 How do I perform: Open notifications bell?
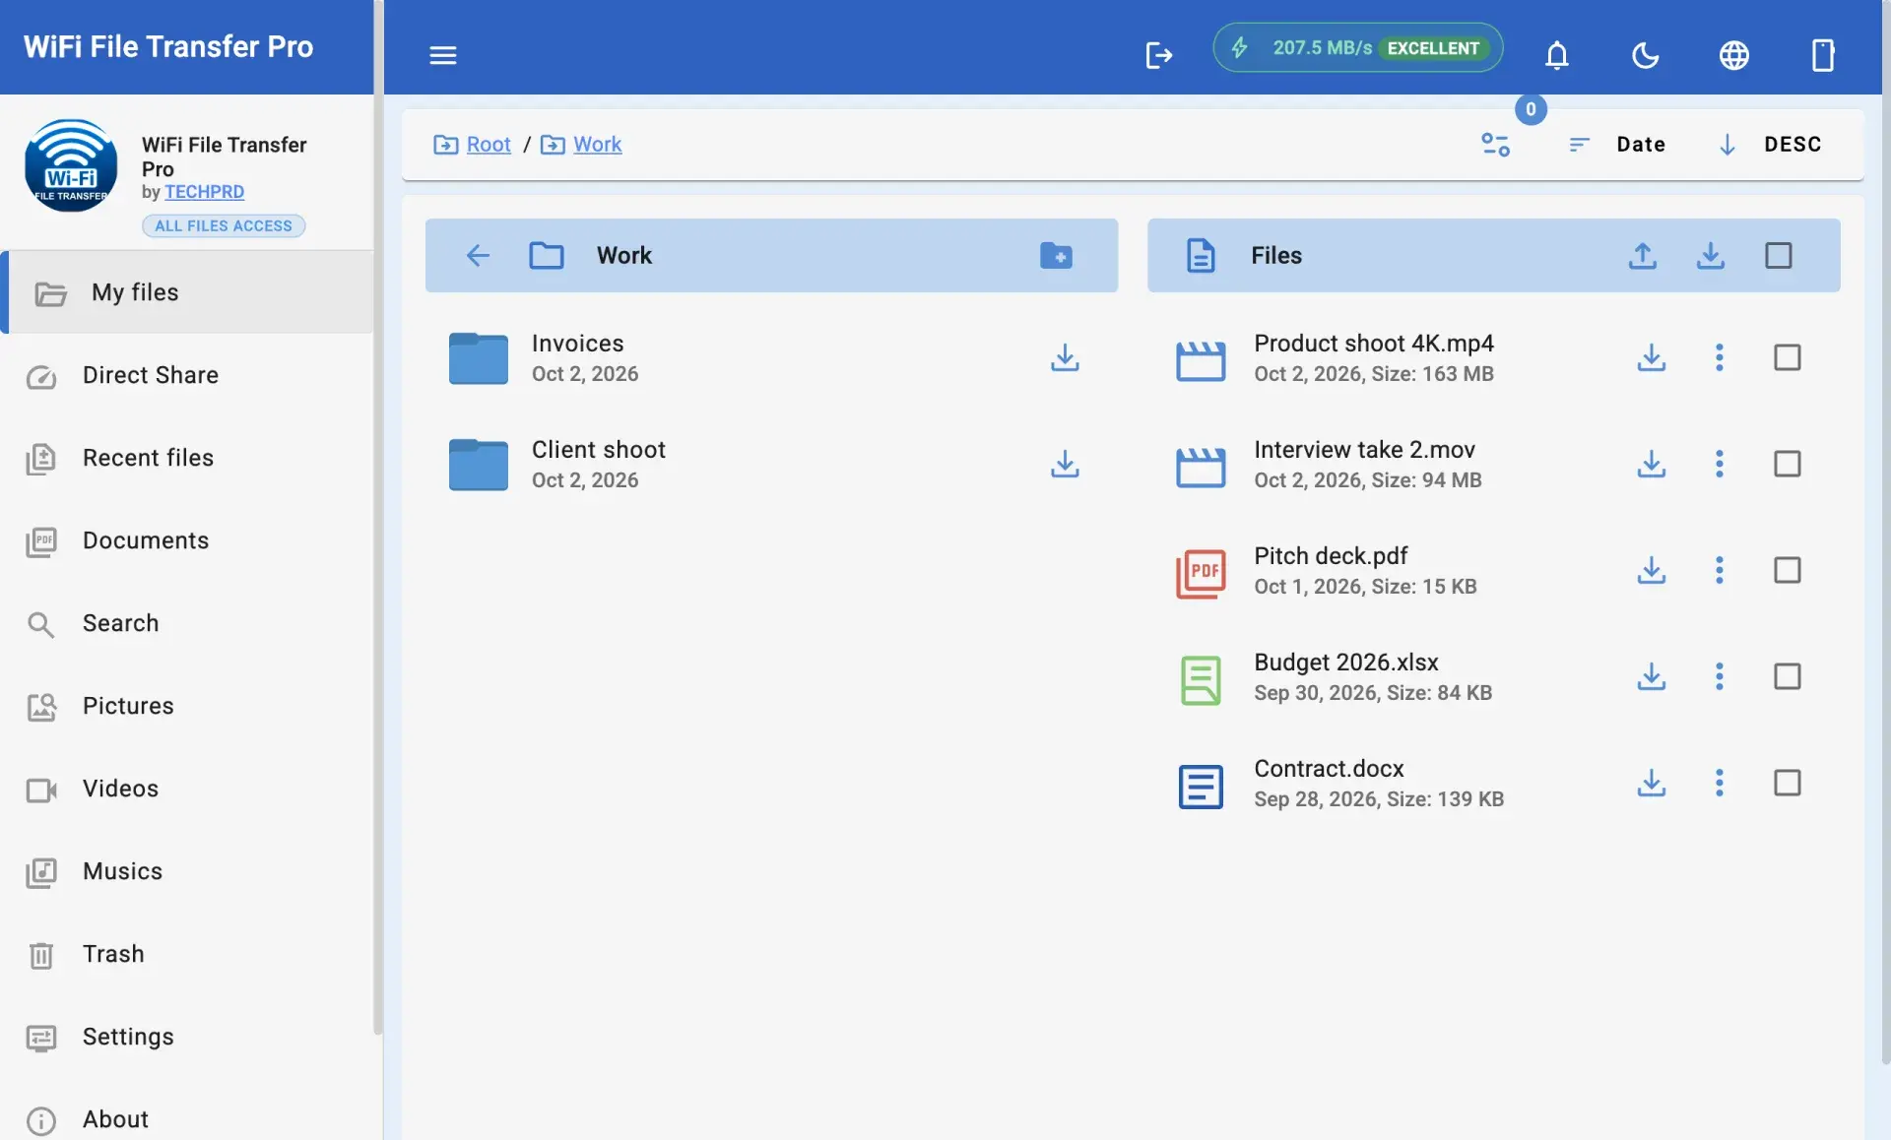1556,55
